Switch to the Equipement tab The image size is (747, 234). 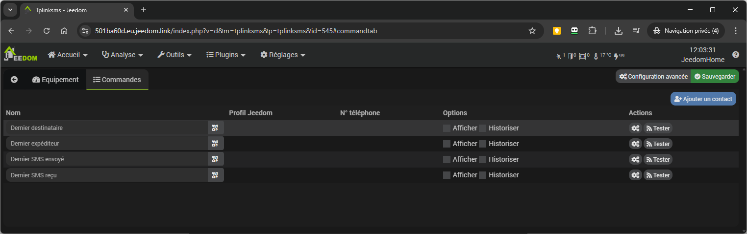[55, 80]
